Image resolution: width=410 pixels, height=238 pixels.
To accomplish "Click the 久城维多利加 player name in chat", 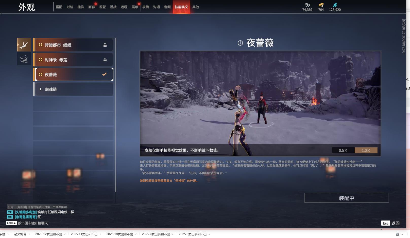I will tap(26, 212).
